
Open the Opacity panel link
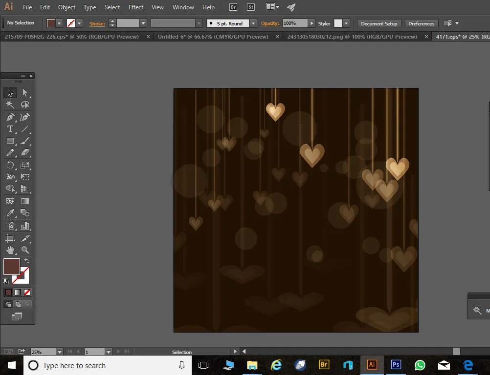pos(269,23)
